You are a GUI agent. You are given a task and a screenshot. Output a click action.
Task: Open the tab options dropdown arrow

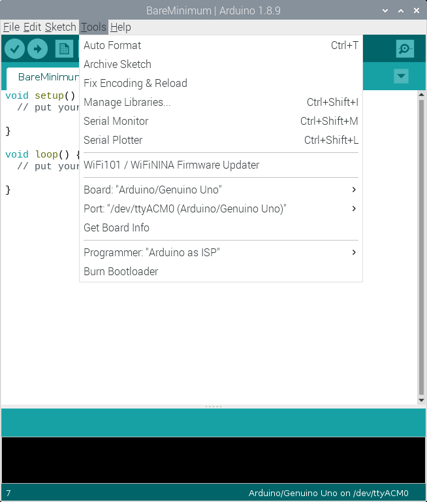[x=401, y=76]
